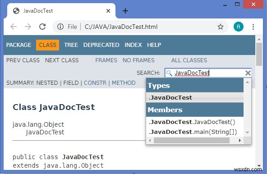
Task: Open INDEX navigation item
Action: point(133,45)
